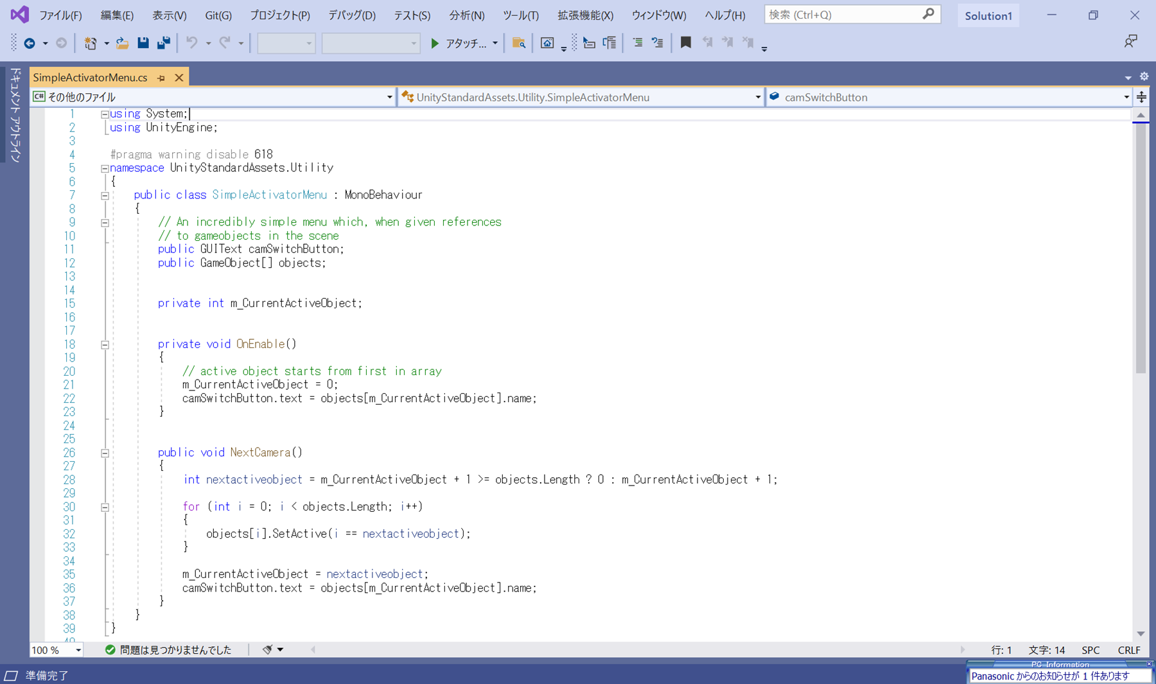Click the Undo toolbar icon
The height and width of the screenshot is (684, 1156).
pyautogui.click(x=191, y=43)
